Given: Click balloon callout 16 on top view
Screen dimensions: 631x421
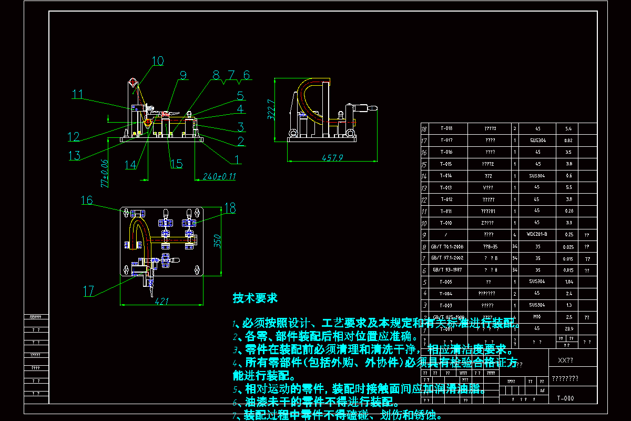Looking at the screenshot, I should tap(87, 200).
